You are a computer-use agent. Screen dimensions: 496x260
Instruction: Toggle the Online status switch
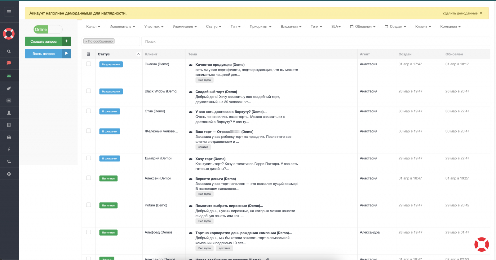tap(48, 29)
